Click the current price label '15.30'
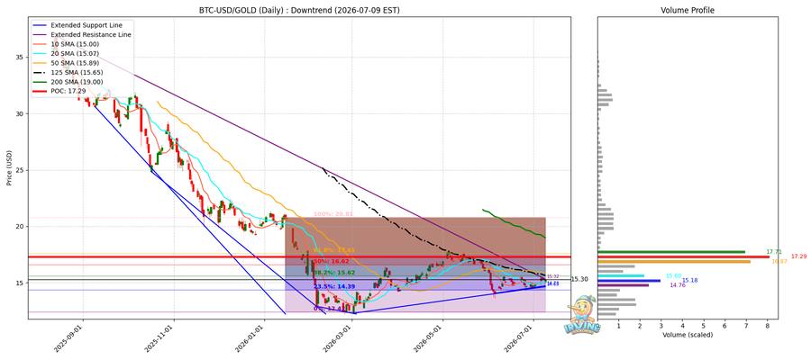The width and height of the screenshot is (811, 360). [x=579, y=279]
